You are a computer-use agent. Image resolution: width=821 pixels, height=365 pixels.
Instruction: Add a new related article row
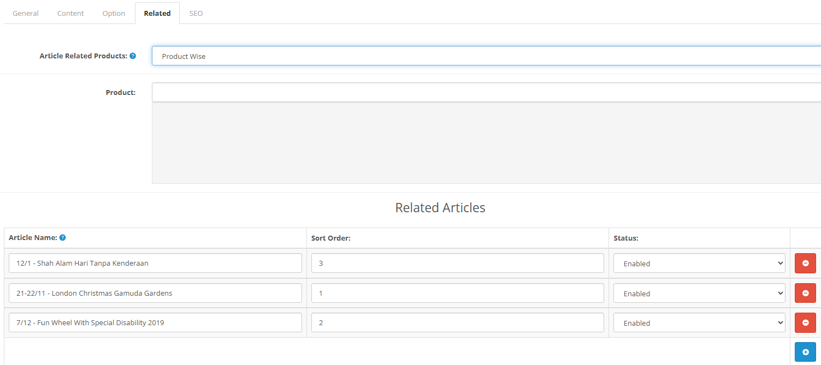coord(805,352)
